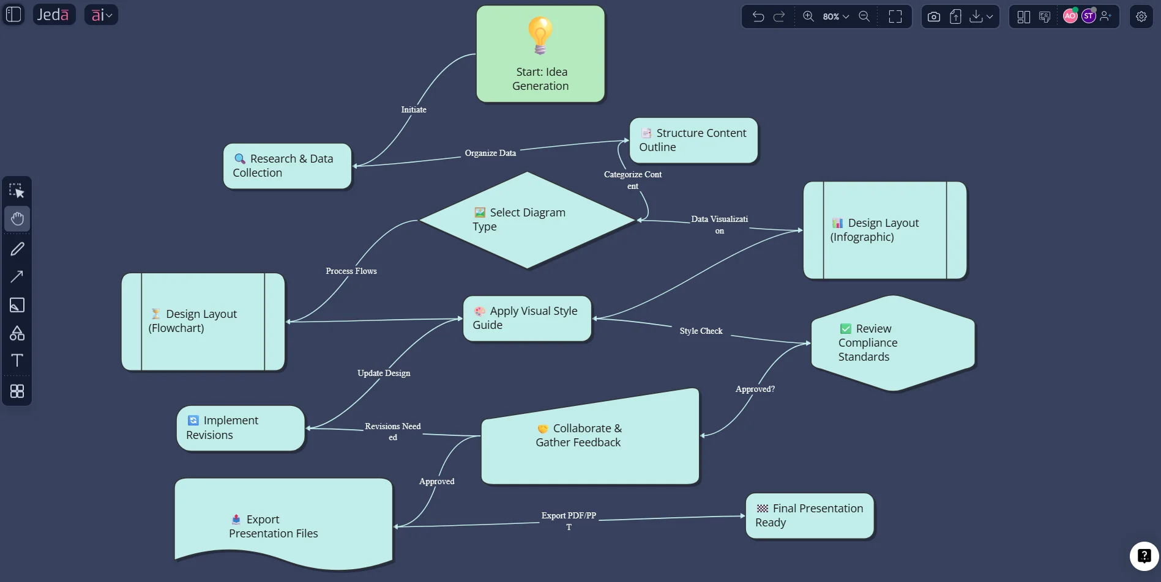Select the Arrow connector tool
1161x582 pixels.
coord(17,276)
